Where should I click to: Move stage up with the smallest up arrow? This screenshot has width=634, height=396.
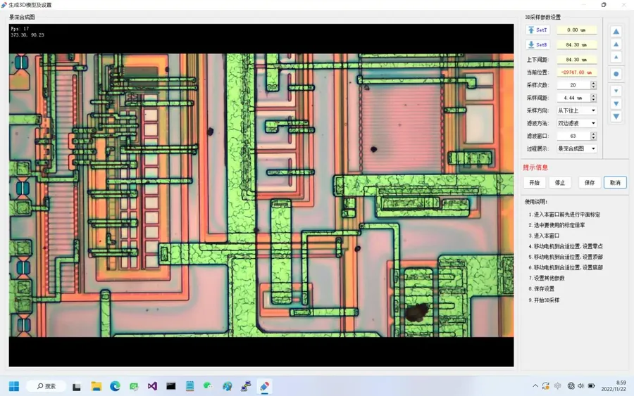click(616, 57)
